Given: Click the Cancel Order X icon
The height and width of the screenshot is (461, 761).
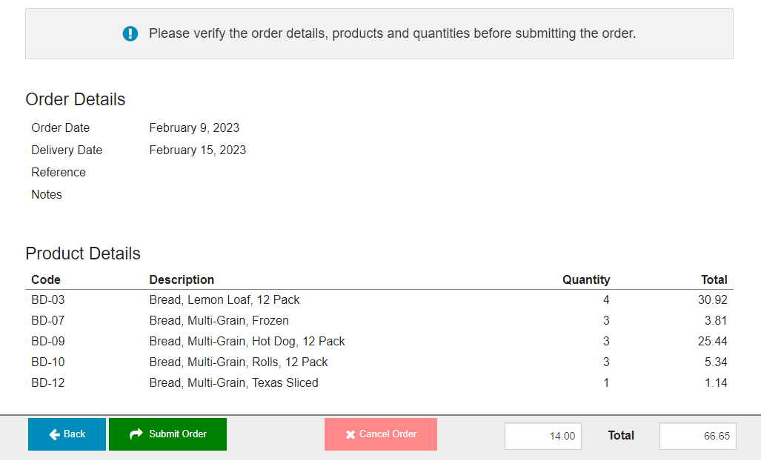Looking at the screenshot, I should point(350,434).
